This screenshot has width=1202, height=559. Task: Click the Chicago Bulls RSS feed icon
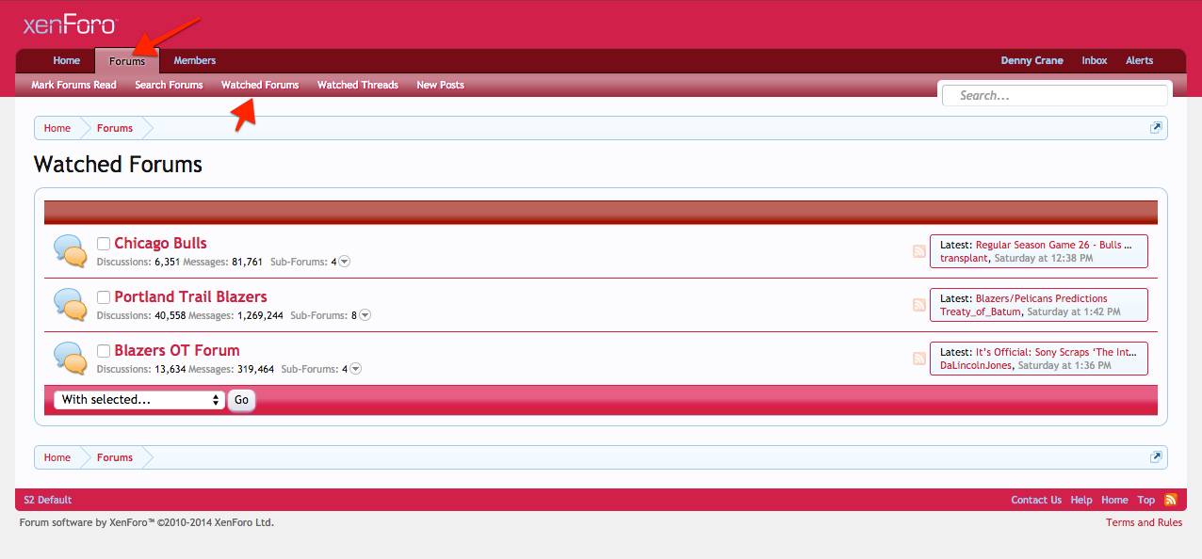click(919, 251)
